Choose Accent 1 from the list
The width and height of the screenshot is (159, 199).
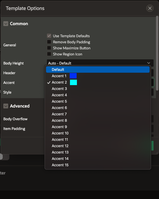pos(98,76)
